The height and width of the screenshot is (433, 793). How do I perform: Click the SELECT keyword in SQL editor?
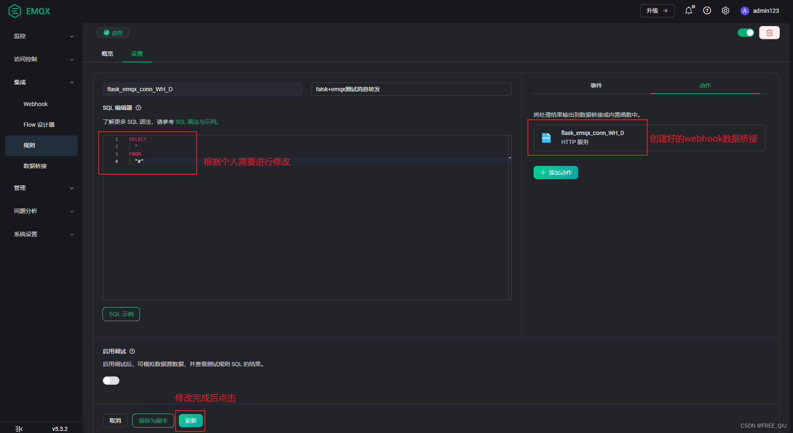click(138, 139)
